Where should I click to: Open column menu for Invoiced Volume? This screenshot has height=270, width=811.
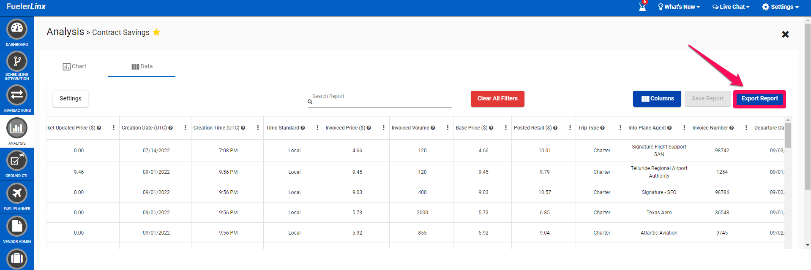[448, 128]
